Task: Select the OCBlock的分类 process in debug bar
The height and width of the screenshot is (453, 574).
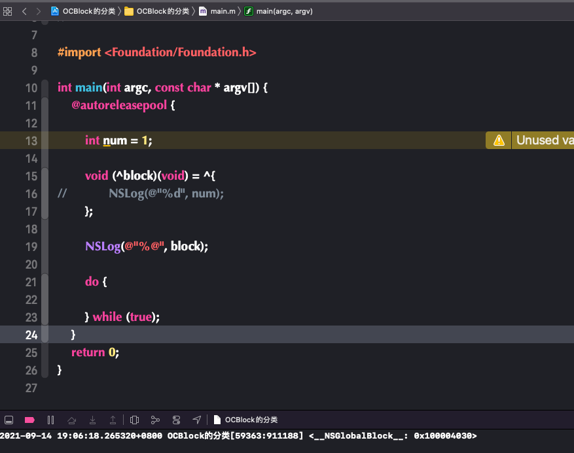Action: (245, 420)
